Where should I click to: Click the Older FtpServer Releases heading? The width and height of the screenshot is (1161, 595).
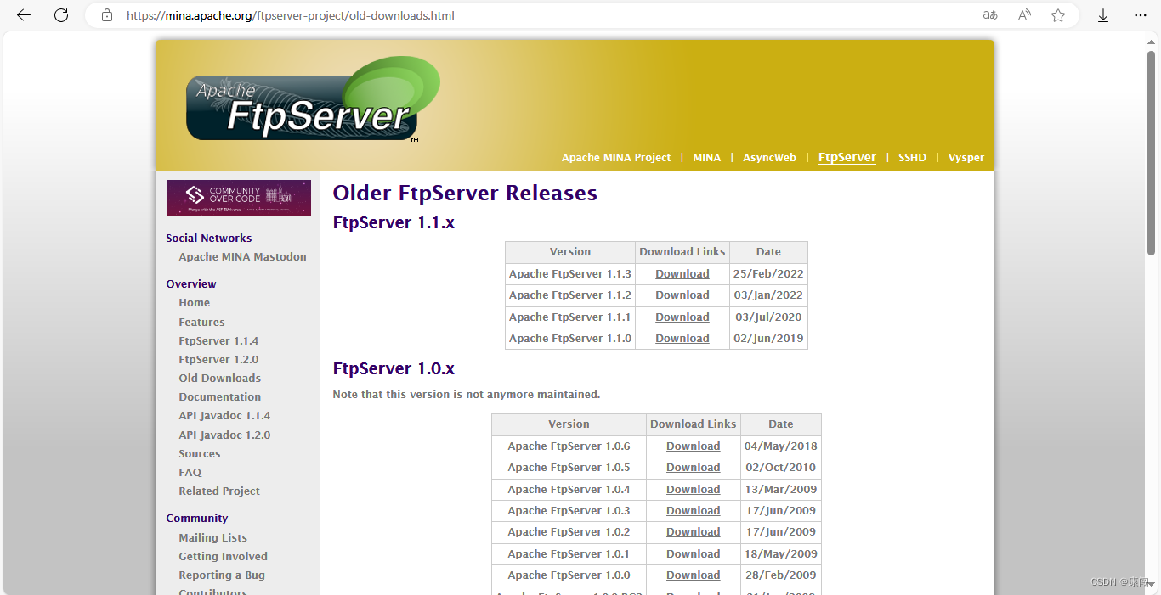[x=465, y=194]
